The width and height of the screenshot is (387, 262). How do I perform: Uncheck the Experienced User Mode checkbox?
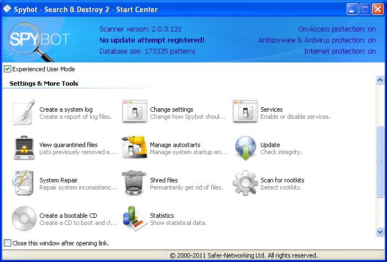click(x=7, y=69)
